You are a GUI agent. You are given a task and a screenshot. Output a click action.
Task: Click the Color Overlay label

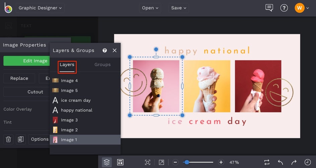18,109
